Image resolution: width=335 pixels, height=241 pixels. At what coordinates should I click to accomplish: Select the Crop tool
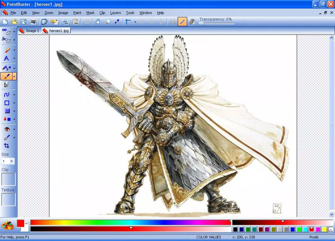7,146
